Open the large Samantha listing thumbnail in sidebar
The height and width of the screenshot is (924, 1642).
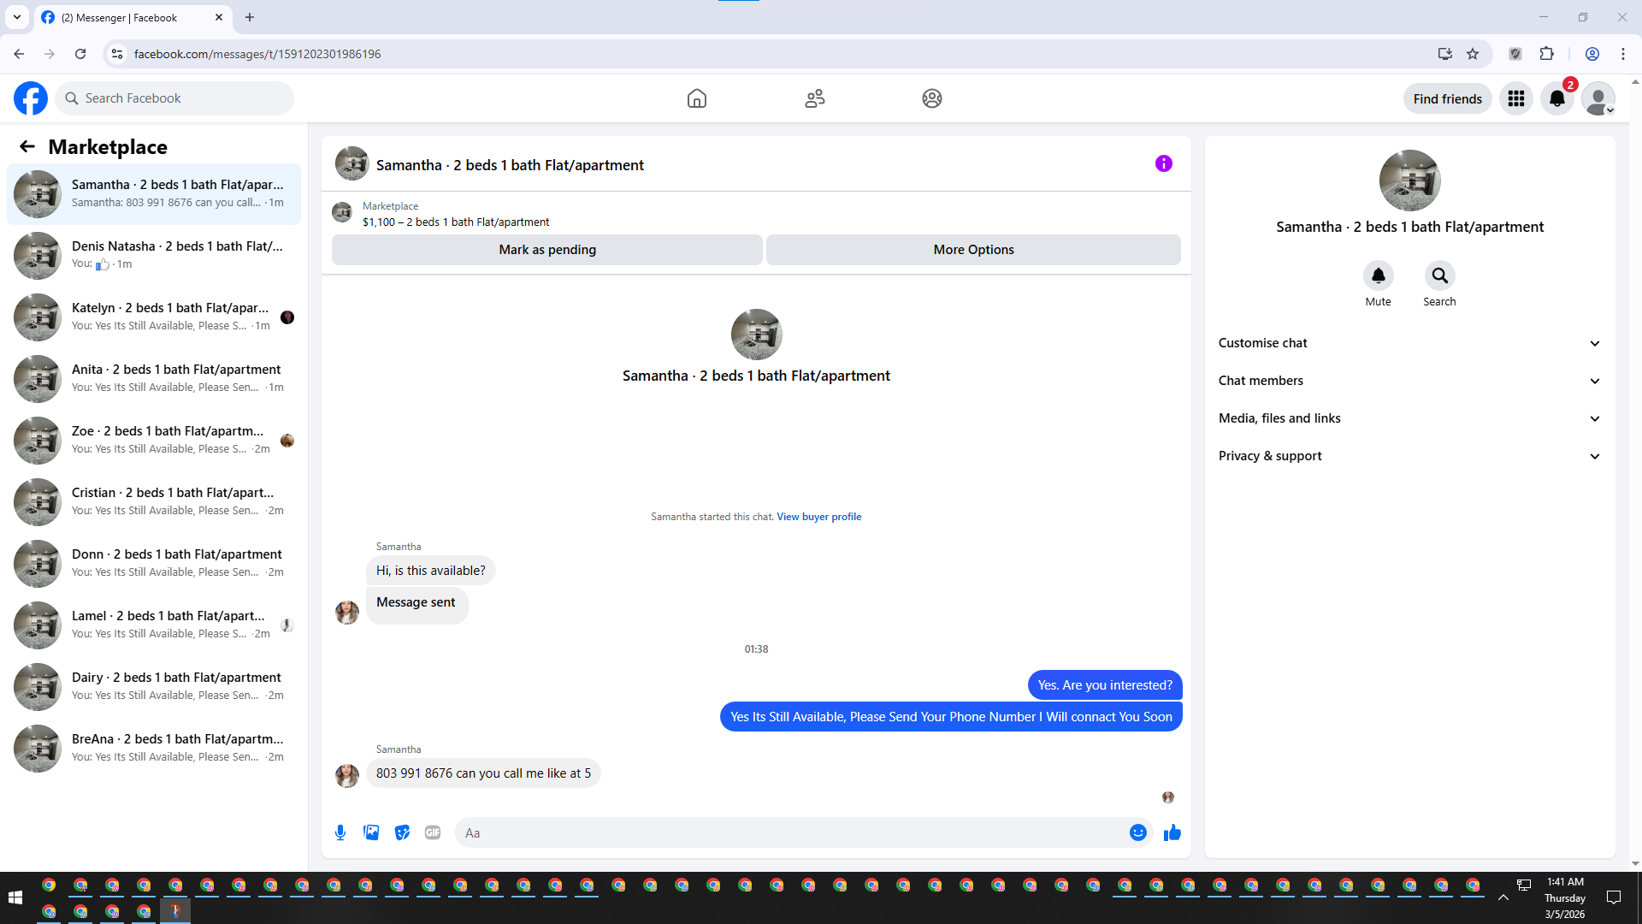(1410, 181)
